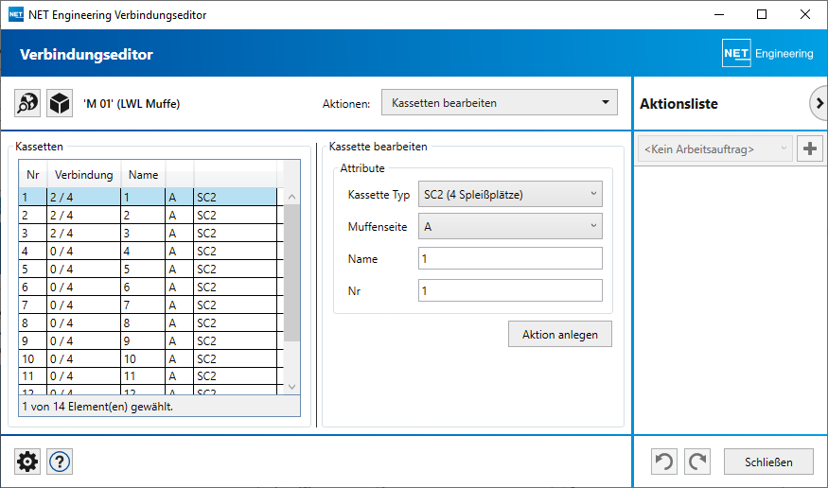Minimize the Verbindungseditor window

pyautogui.click(x=718, y=15)
